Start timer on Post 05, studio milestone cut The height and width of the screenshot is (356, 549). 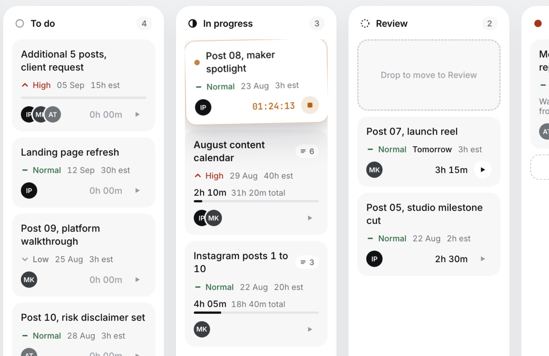pos(483,259)
